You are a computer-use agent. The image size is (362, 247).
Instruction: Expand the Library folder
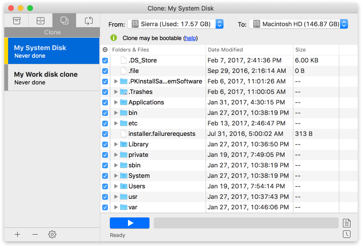[116, 144]
